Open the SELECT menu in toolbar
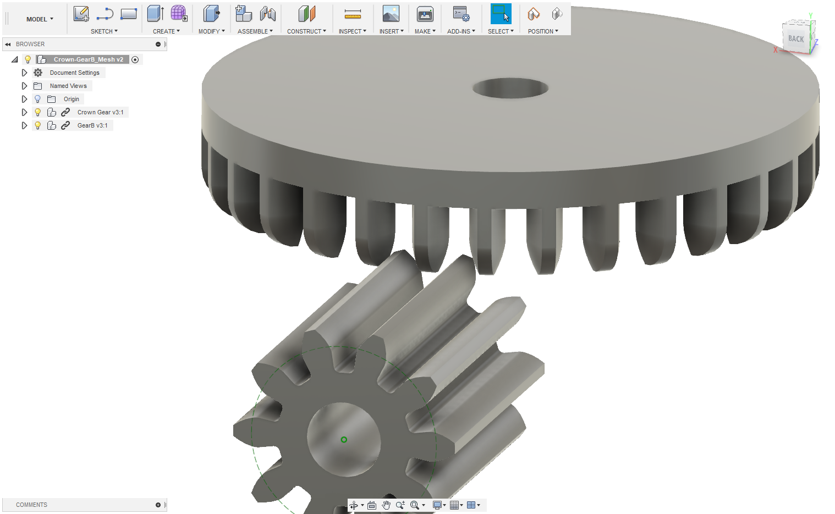 click(x=499, y=31)
